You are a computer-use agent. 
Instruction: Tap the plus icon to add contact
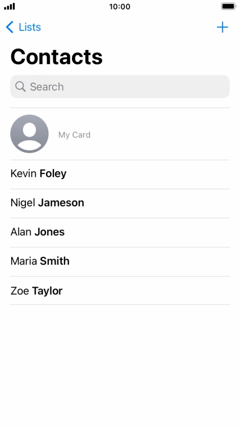[x=222, y=27]
